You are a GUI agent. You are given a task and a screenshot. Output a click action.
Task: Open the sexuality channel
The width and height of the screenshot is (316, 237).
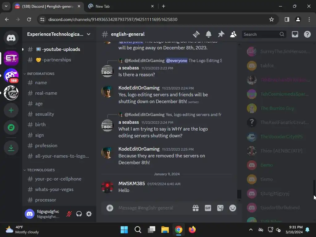[x=59, y=114]
